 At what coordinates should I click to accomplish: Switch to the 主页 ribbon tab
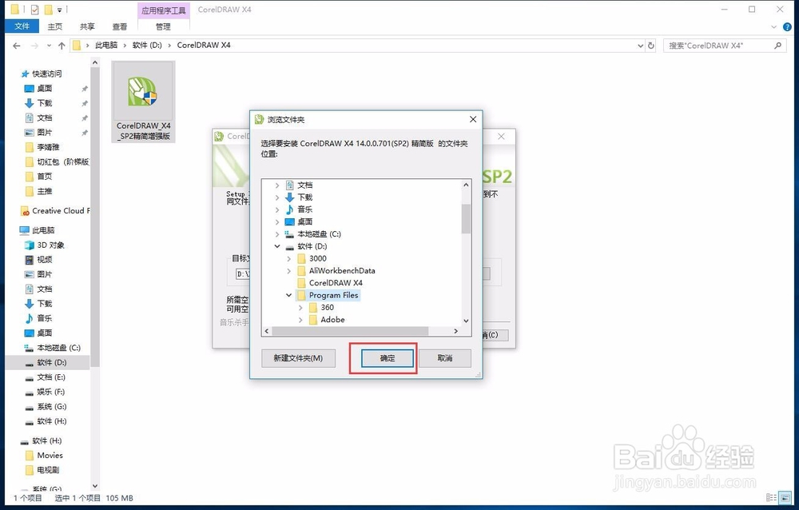[54, 26]
